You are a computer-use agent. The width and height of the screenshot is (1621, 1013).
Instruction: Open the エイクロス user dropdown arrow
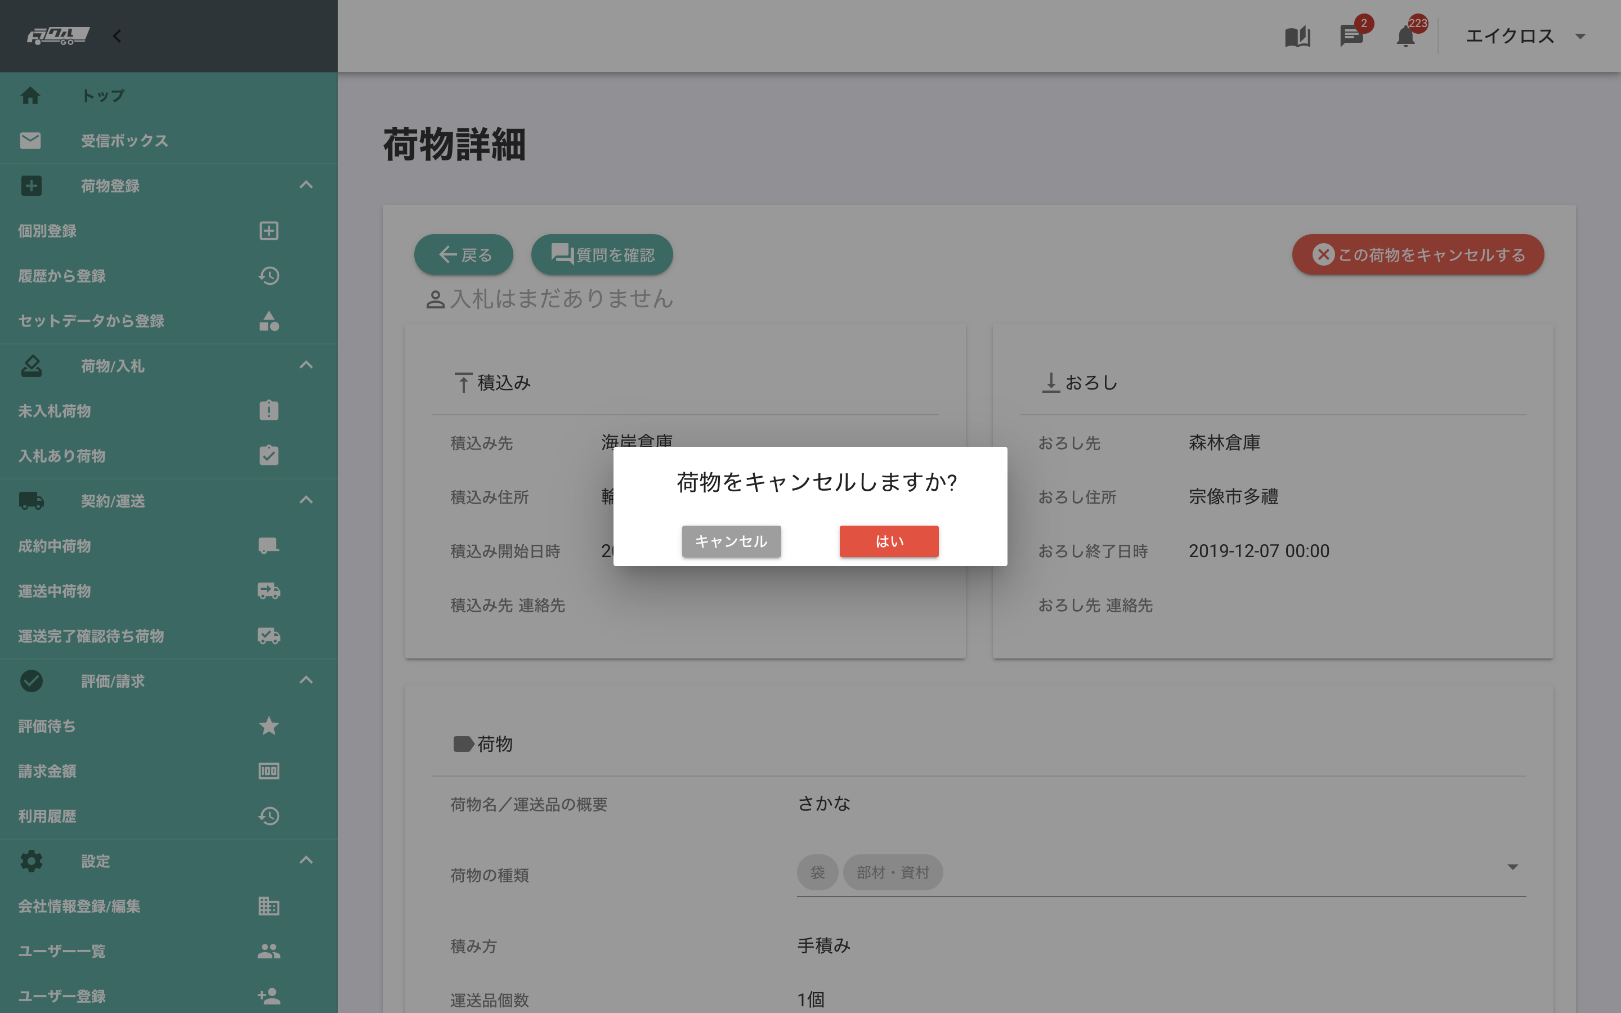[1580, 36]
